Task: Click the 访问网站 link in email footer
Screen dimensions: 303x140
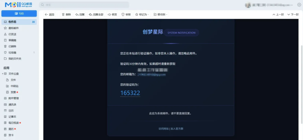Action: [163, 129]
